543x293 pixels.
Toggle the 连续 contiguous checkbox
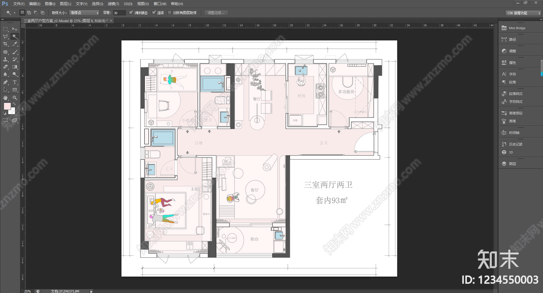tap(154, 13)
